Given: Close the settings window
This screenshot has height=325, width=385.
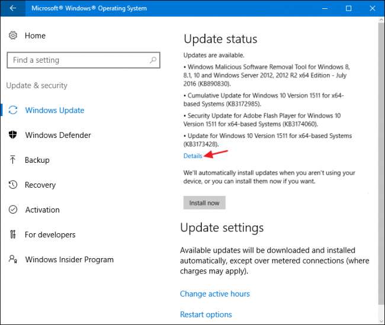Looking at the screenshot, I should point(372,8).
